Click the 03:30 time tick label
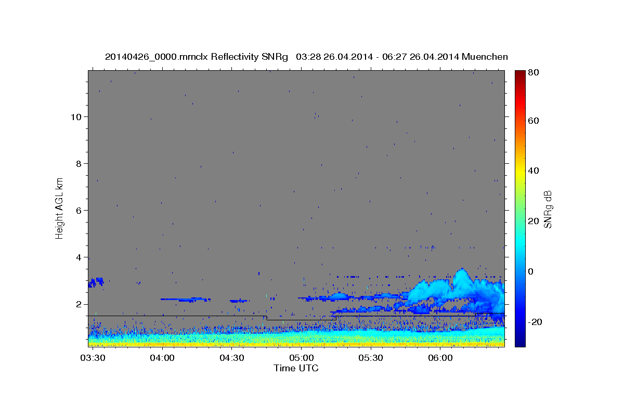Image resolution: width=624 pixels, height=416 pixels. pyautogui.click(x=93, y=358)
